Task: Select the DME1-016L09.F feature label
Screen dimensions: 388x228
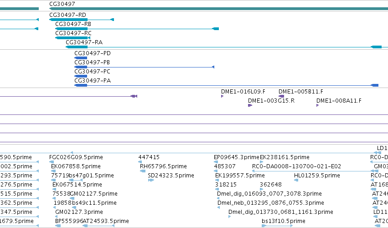Action: (243, 92)
